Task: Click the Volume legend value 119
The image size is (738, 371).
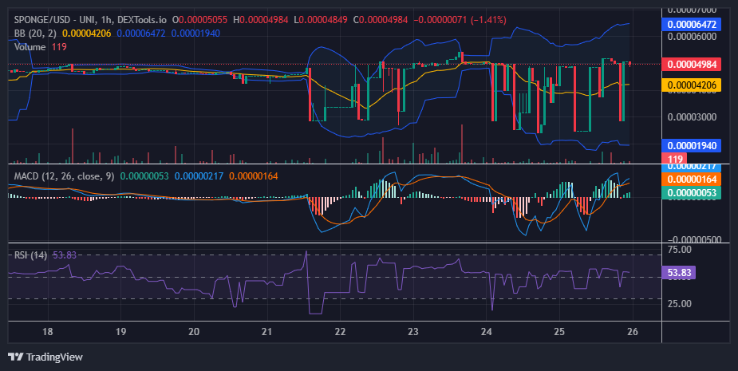Action: tap(59, 47)
